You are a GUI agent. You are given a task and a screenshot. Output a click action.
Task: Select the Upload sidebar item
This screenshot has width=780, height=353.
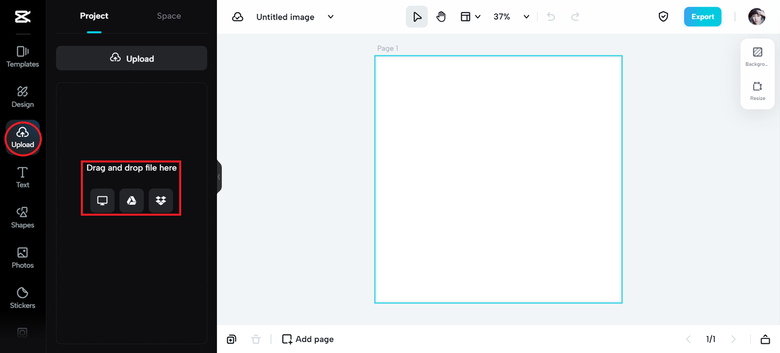23,137
